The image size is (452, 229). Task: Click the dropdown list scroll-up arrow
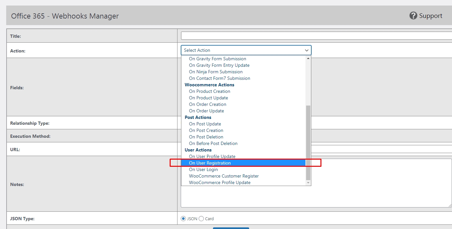pyautogui.click(x=308, y=58)
